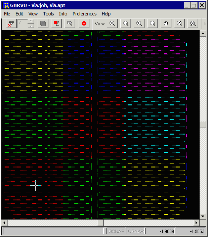This screenshot has height=237, width=208.
Task: Click the GBRVU application icon in title bar
Action: pyautogui.click(x=6, y=5)
